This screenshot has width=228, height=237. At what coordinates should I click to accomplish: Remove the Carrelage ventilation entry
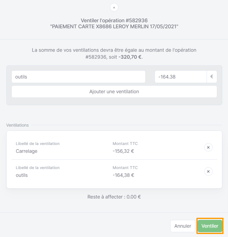coord(208,147)
